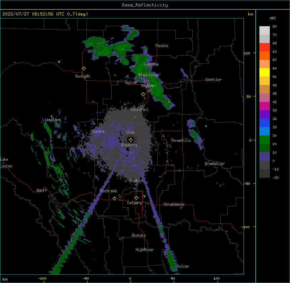Click the yellow diamond marker near RockyMH
This screenshot has width=290, height=283.
click(x=84, y=69)
